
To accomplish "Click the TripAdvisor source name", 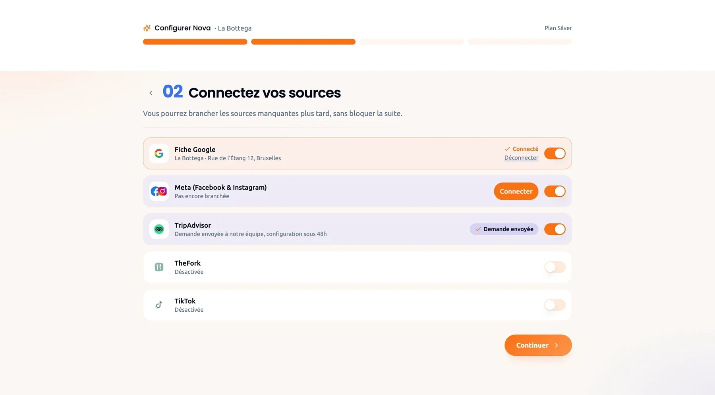I will [193, 225].
